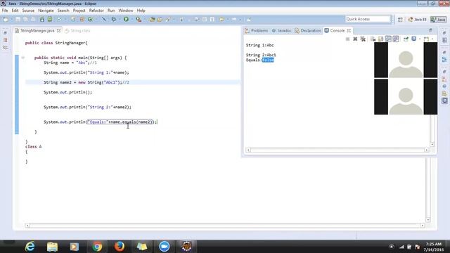Click the Open Perspective icon

(x=400, y=19)
